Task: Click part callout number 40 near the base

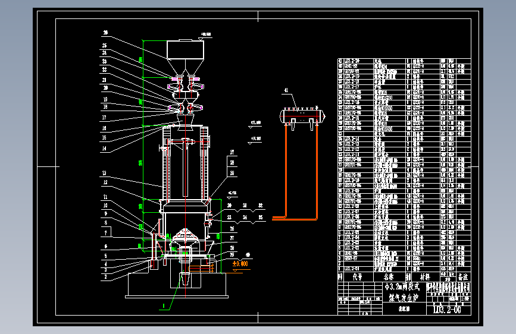Action: coord(248,255)
